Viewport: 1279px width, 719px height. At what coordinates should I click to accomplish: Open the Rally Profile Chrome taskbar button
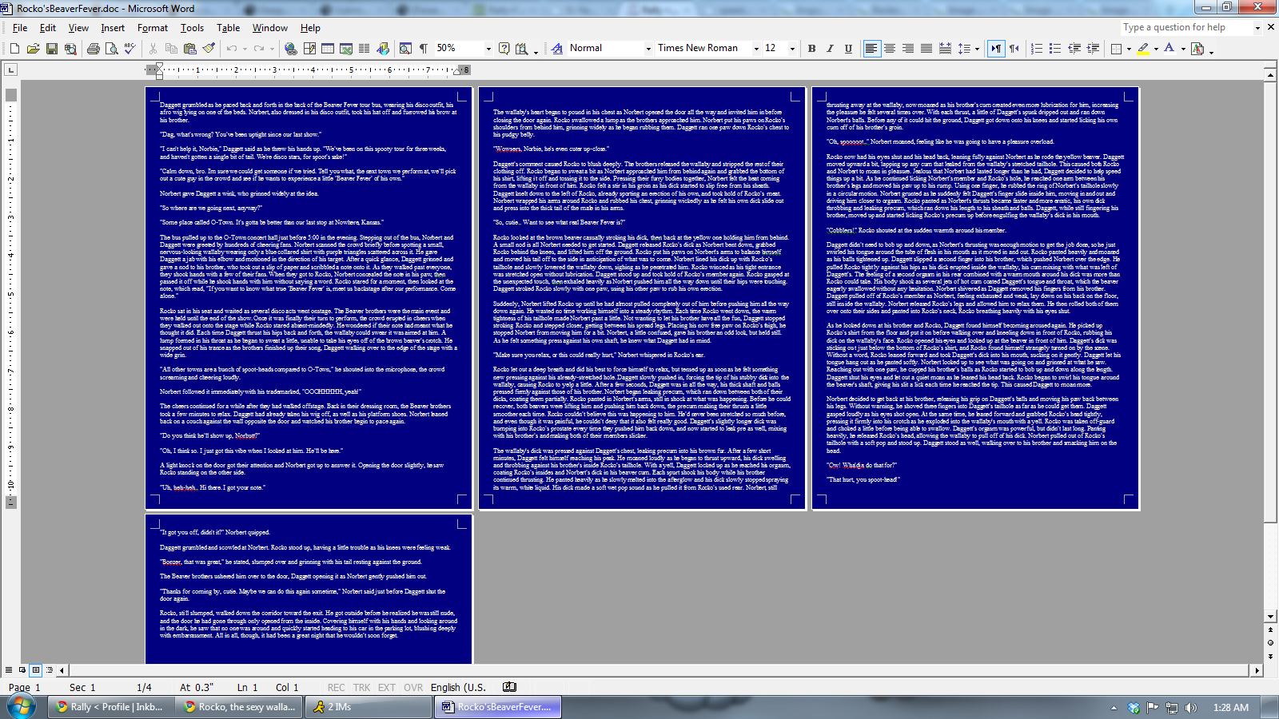click(110, 707)
